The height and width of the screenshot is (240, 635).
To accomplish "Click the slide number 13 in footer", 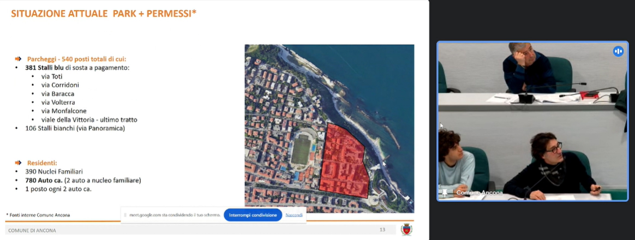I will tap(382, 230).
